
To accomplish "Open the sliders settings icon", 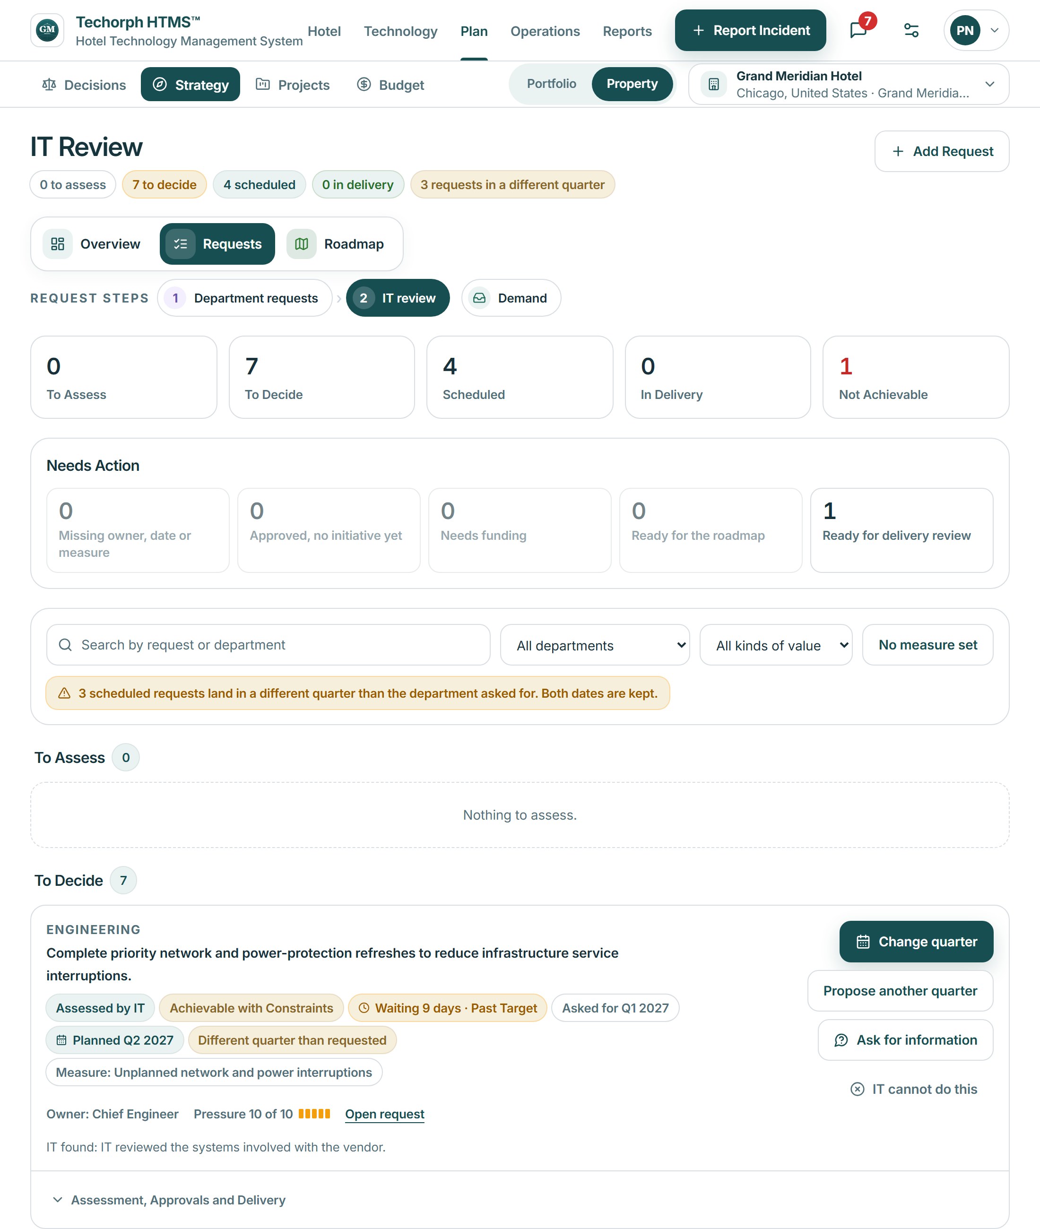I will [911, 30].
